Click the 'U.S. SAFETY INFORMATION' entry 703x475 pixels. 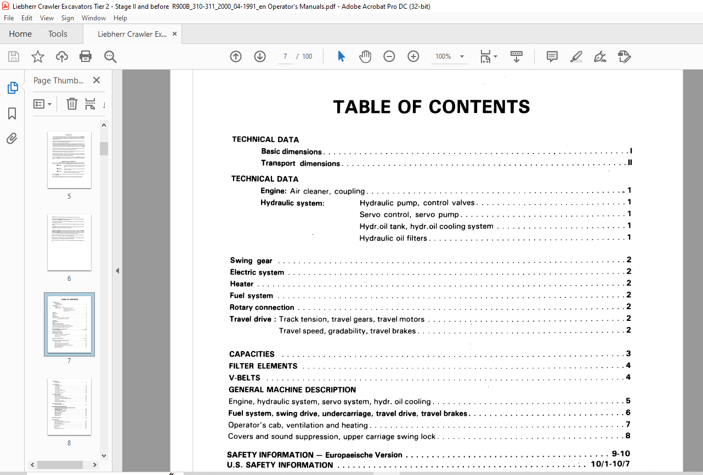[x=280, y=465]
